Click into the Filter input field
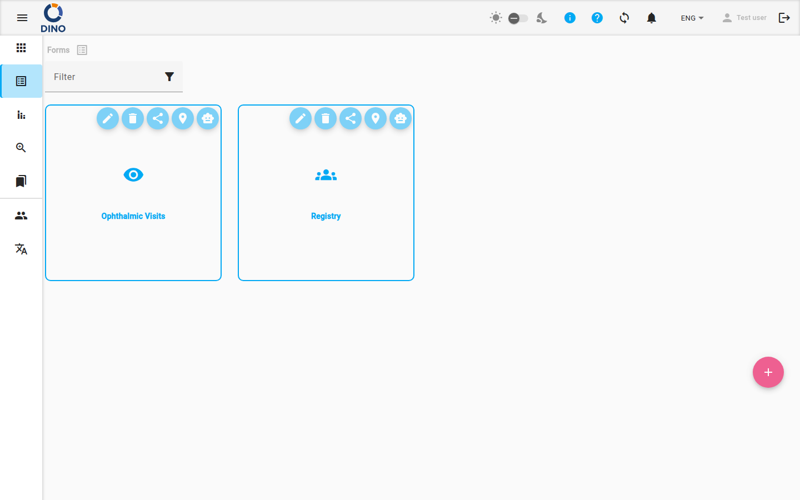 pyautogui.click(x=106, y=77)
